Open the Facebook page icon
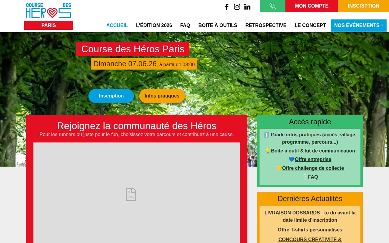Screen dimensions: 389x243 [x=227, y=7]
